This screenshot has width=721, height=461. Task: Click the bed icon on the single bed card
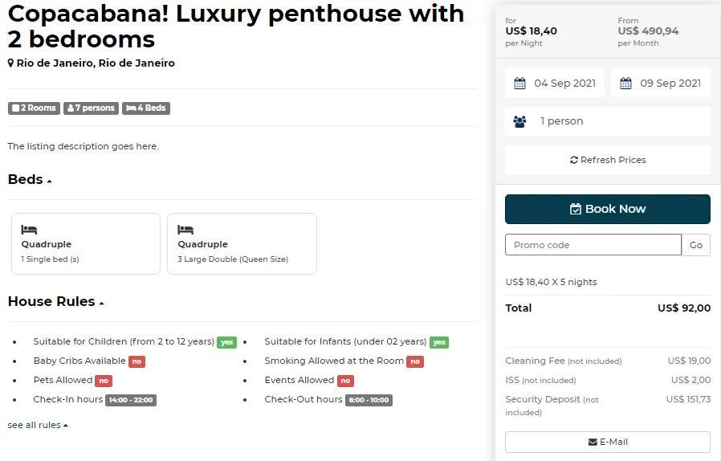[x=29, y=230]
